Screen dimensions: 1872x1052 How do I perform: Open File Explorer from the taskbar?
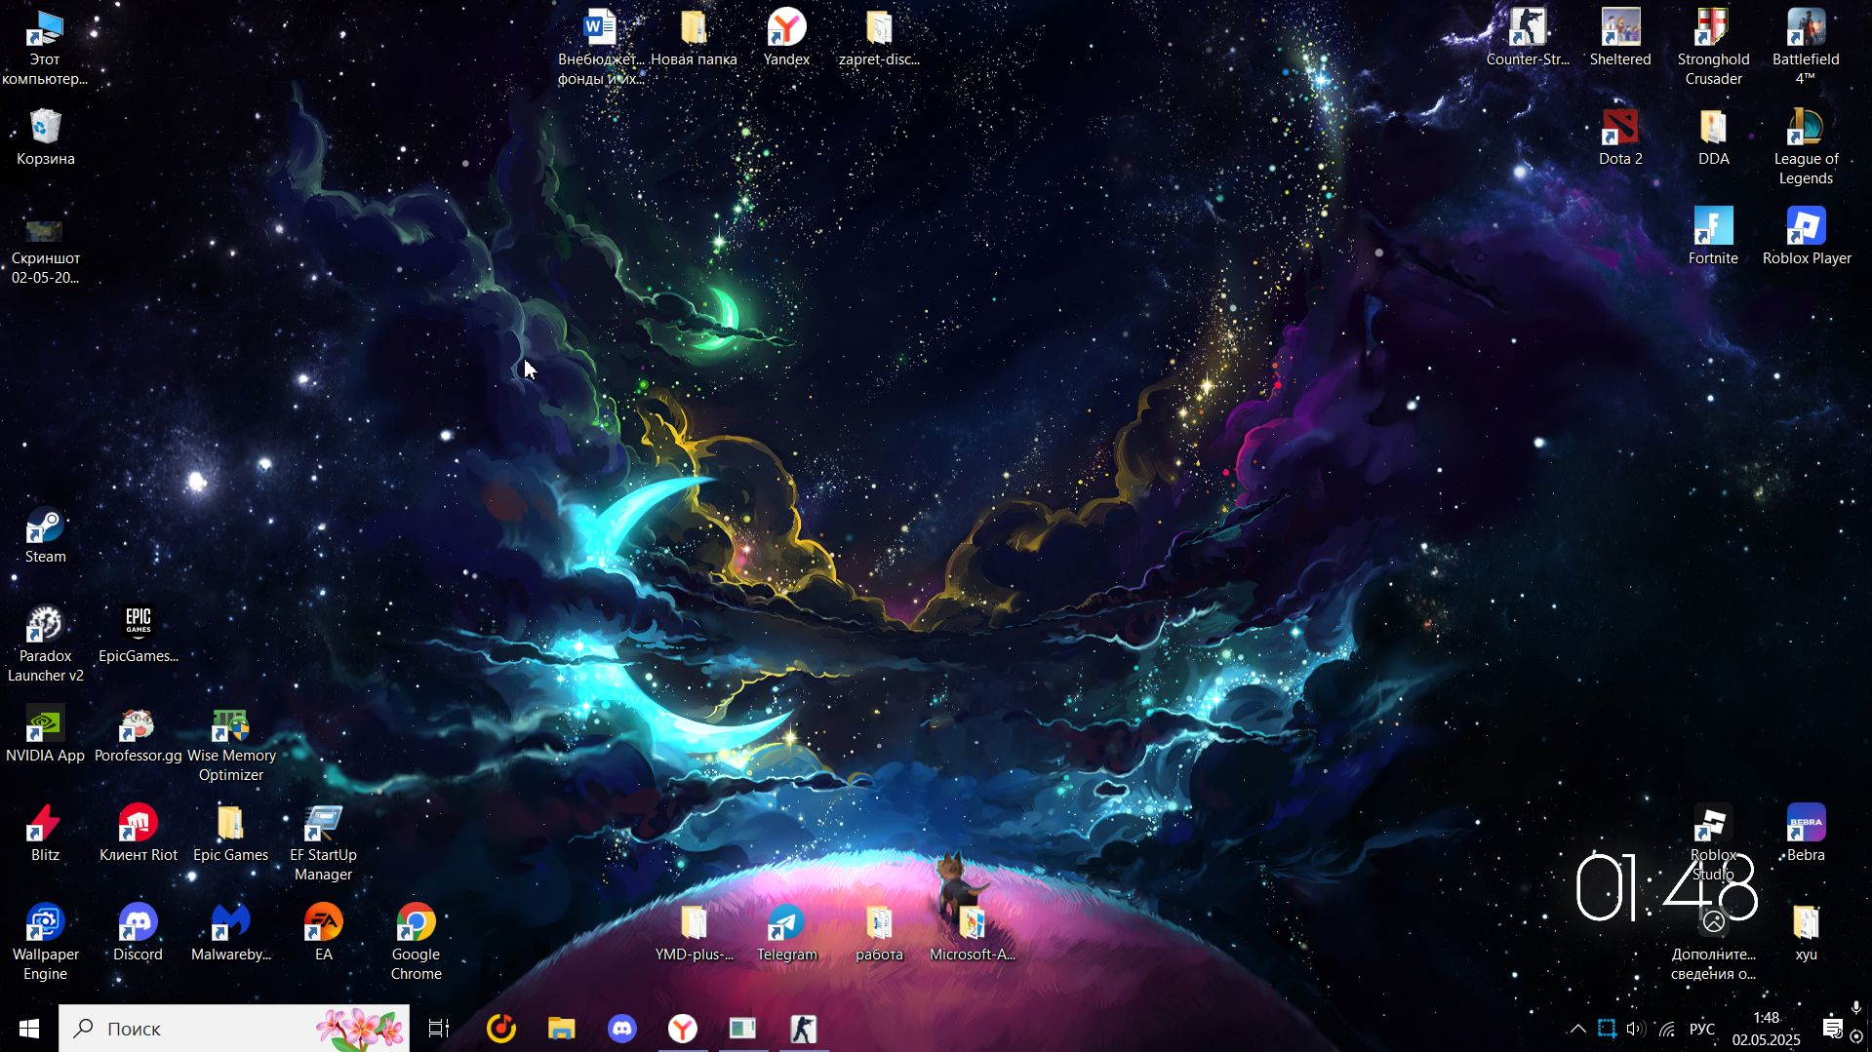[x=562, y=1029]
